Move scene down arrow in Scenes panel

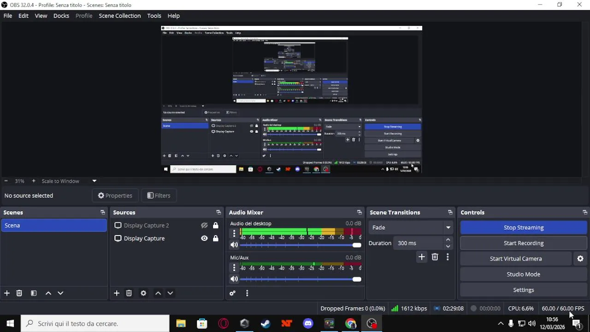60,293
